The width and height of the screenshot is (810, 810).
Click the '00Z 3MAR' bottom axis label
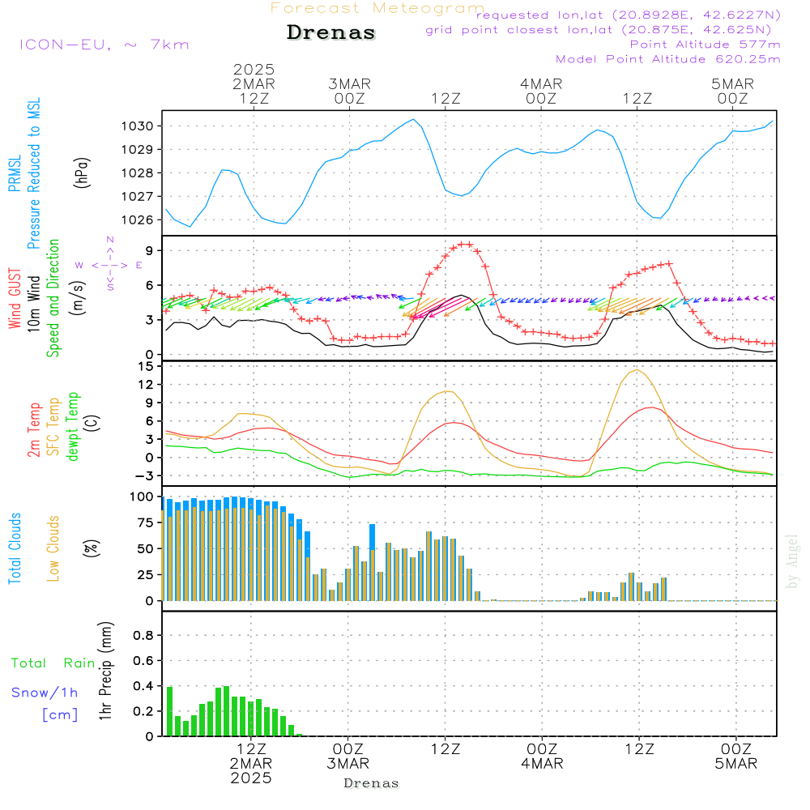click(x=347, y=757)
